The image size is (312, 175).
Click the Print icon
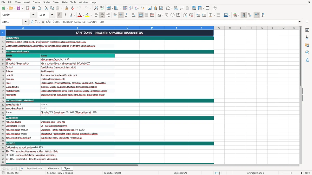33,8
